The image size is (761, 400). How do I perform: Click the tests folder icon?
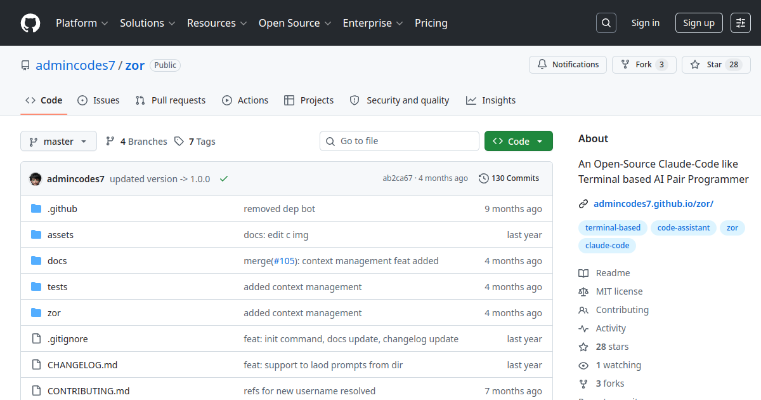coord(36,287)
